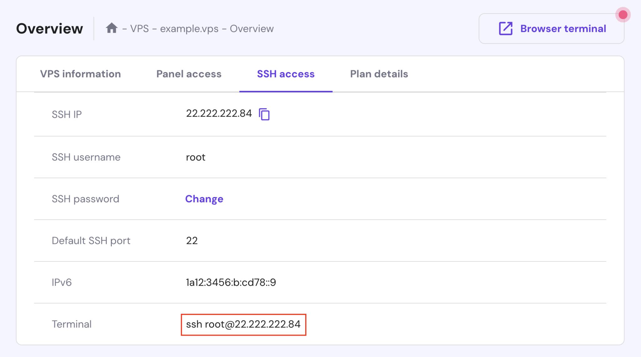This screenshot has height=357, width=641.
Task: Click the external-link icon on Browser terminal
Action: [505, 28]
